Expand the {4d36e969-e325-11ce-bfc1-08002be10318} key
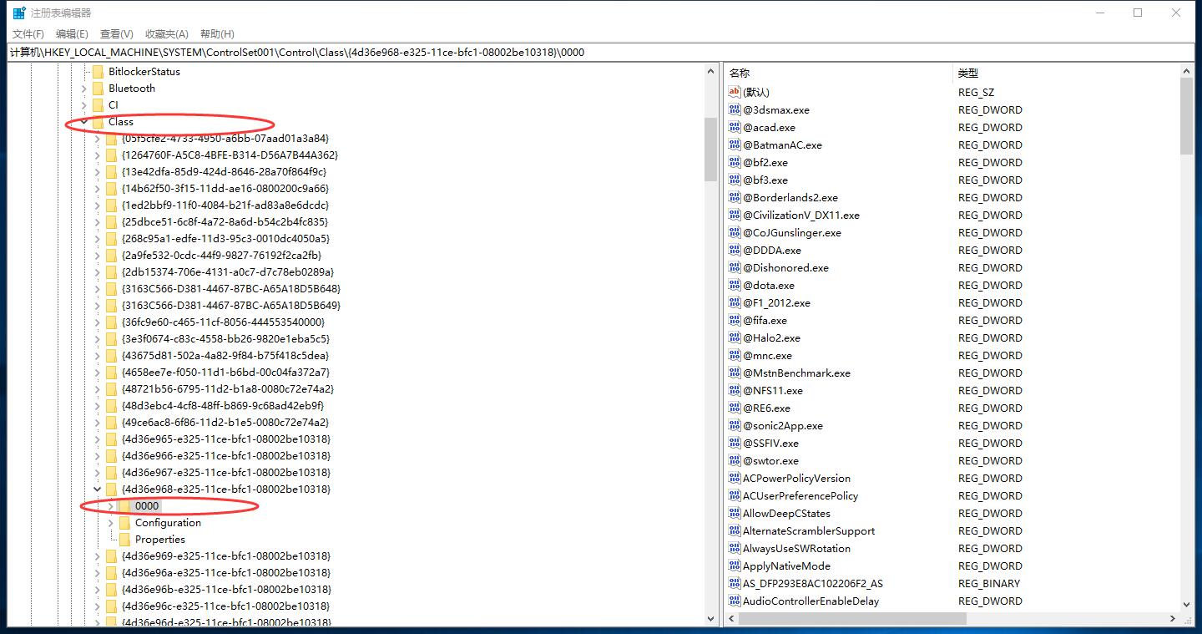 97,556
